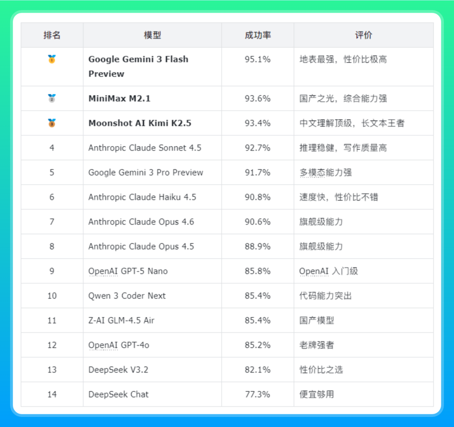Click rank number 13
454x427 pixels.
[52, 370]
